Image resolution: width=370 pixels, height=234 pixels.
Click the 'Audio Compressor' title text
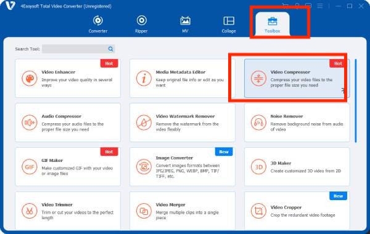[x=61, y=116]
